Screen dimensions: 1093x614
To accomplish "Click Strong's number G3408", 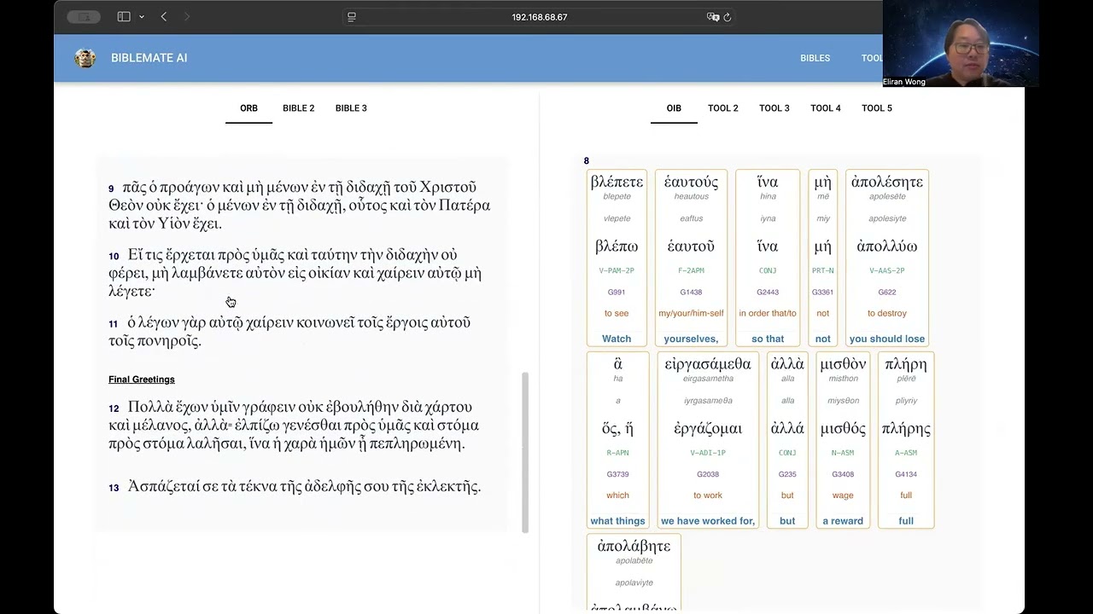I will [x=843, y=474].
